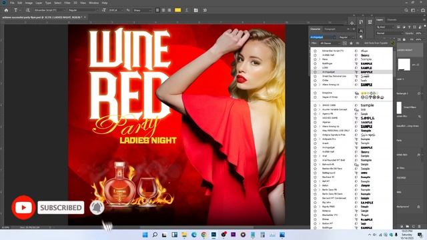The width and height of the screenshot is (427, 240).
Task: Favorite the Chiller font star
Action: (x=315, y=80)
